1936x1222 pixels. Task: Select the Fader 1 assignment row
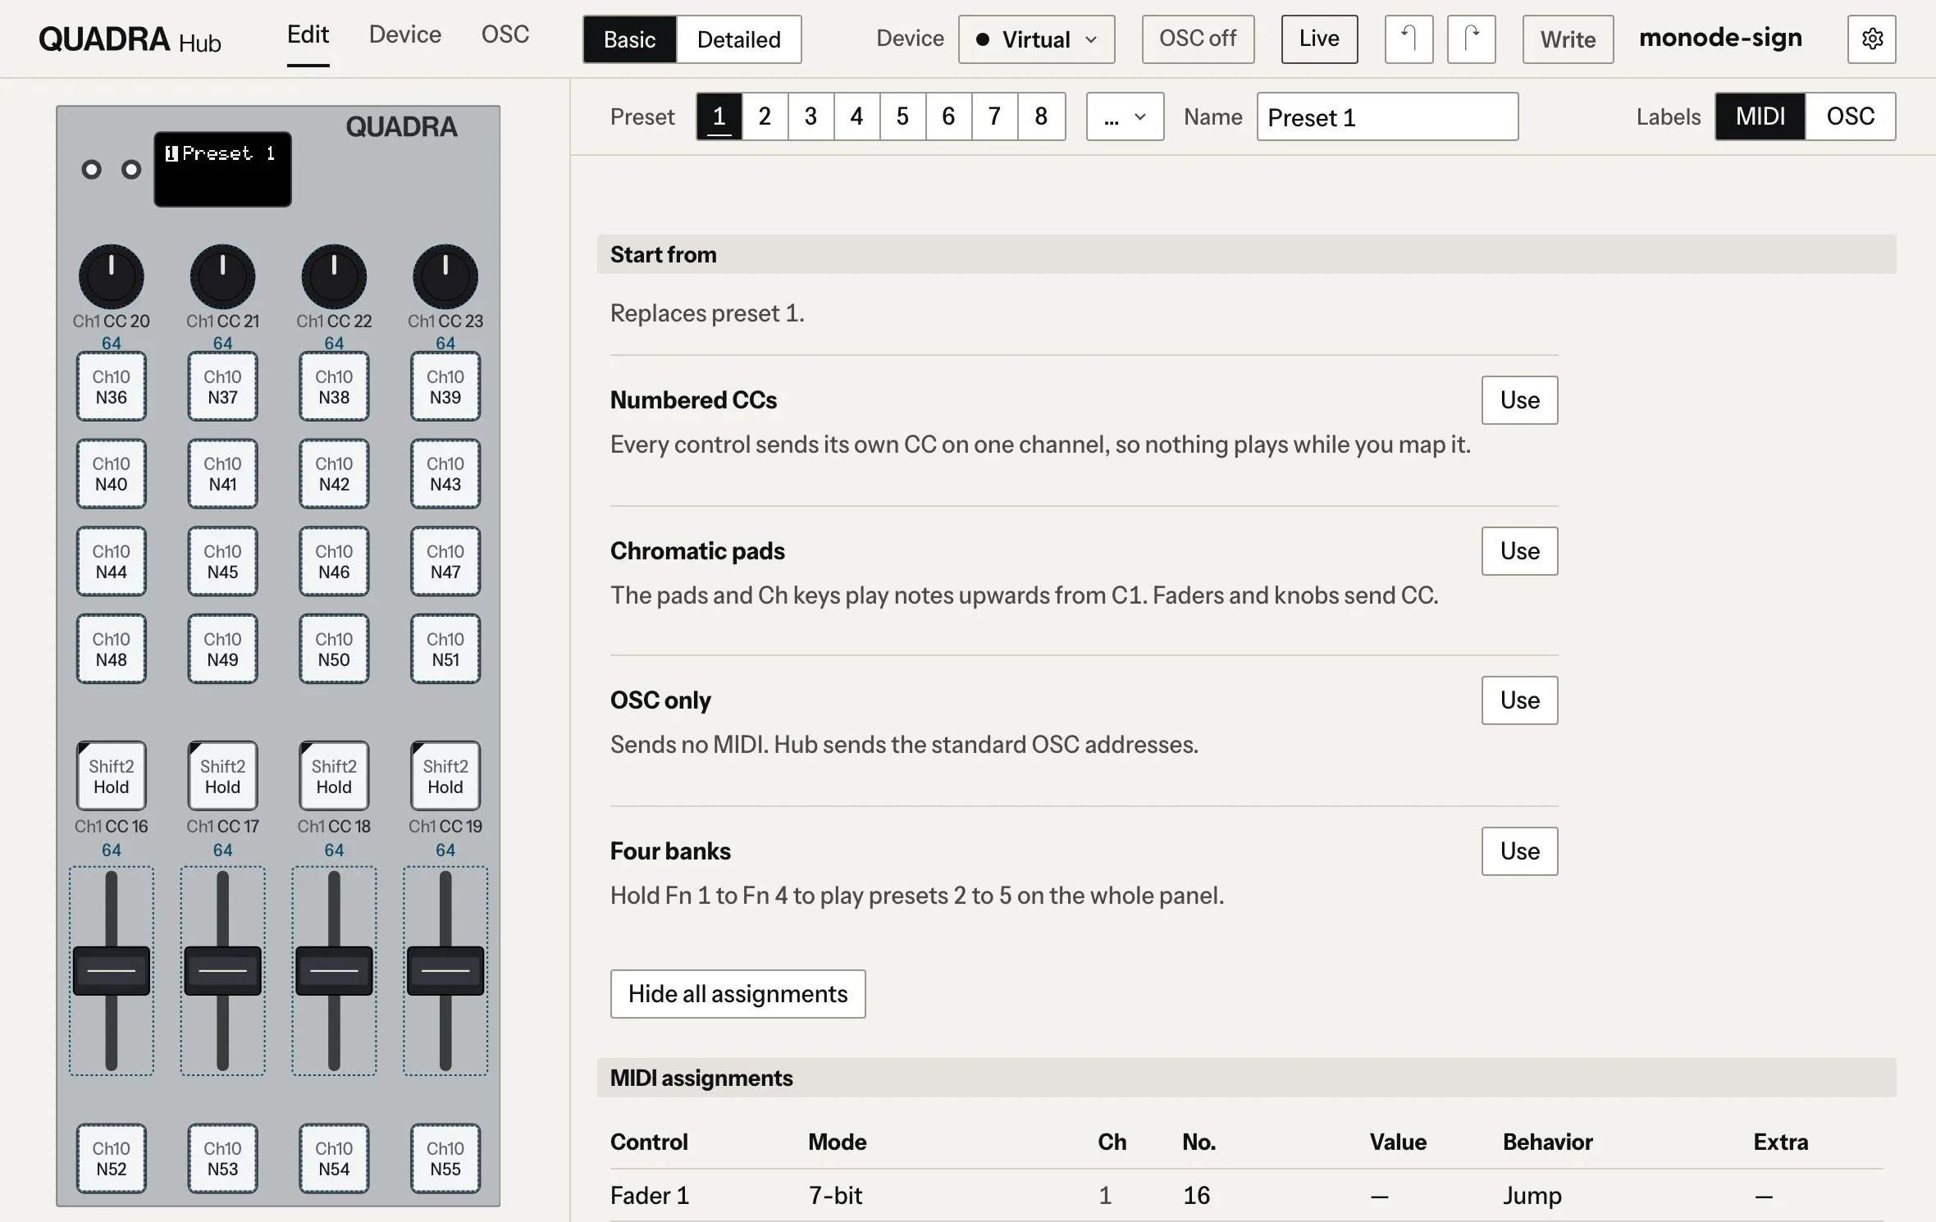(x=1247, y=1196)
